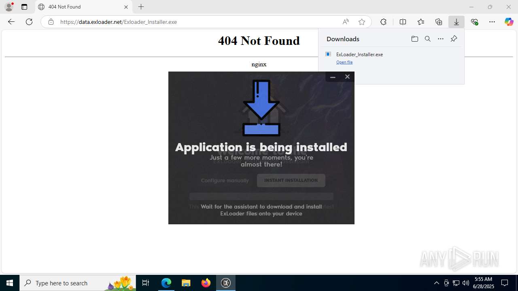
Task: Click Configure manually option
Action: tap(225, 180)
